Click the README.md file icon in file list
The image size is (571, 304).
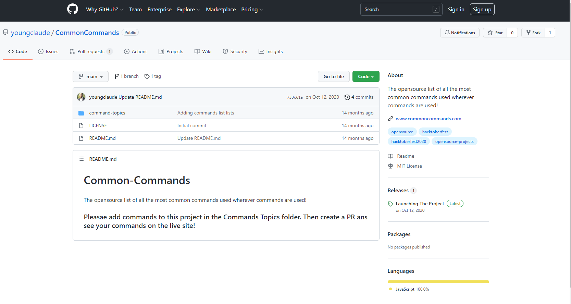click(81, 138)
